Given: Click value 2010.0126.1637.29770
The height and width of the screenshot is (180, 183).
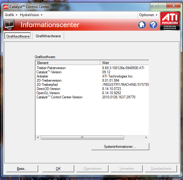Looking at the screenshot, I should point(119,97).
